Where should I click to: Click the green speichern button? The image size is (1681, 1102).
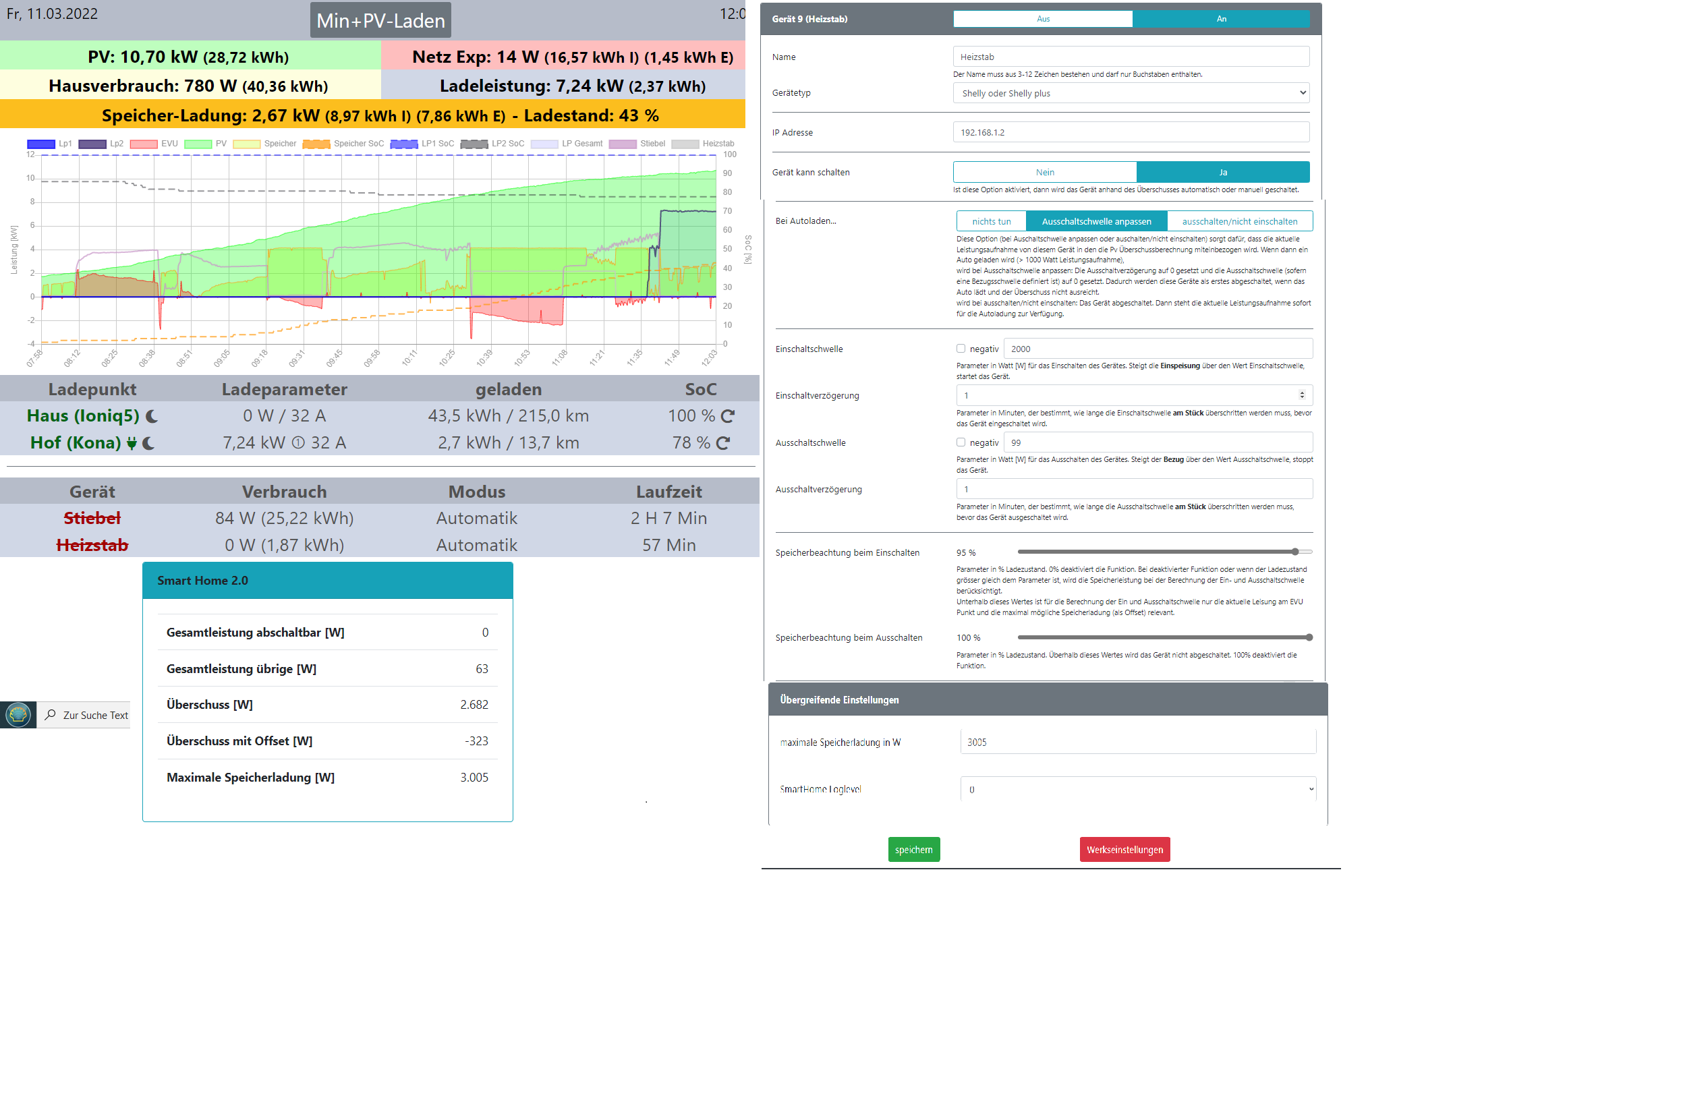click(x=913, y=850)
